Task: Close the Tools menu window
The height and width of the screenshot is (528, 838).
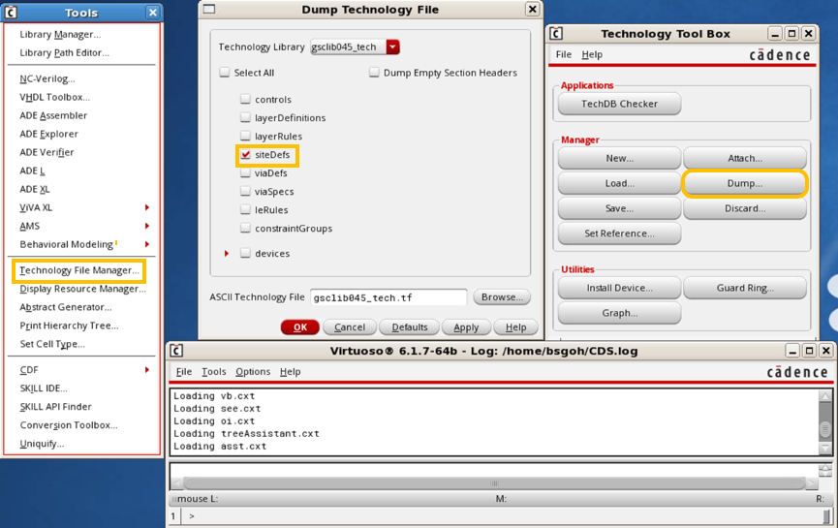Action: (x=153, y=13)
